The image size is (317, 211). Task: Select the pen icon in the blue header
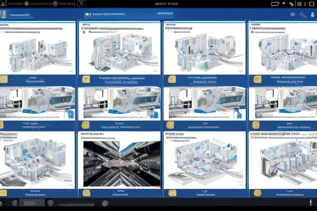[x=303, y=14]
